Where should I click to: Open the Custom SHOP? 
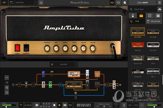142,2
